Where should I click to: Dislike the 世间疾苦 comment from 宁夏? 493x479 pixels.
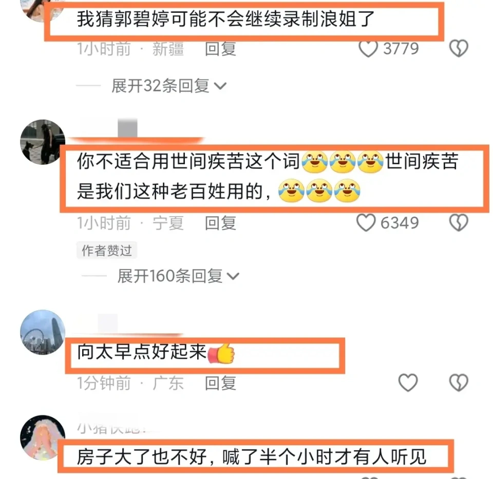tap(459, 223)
